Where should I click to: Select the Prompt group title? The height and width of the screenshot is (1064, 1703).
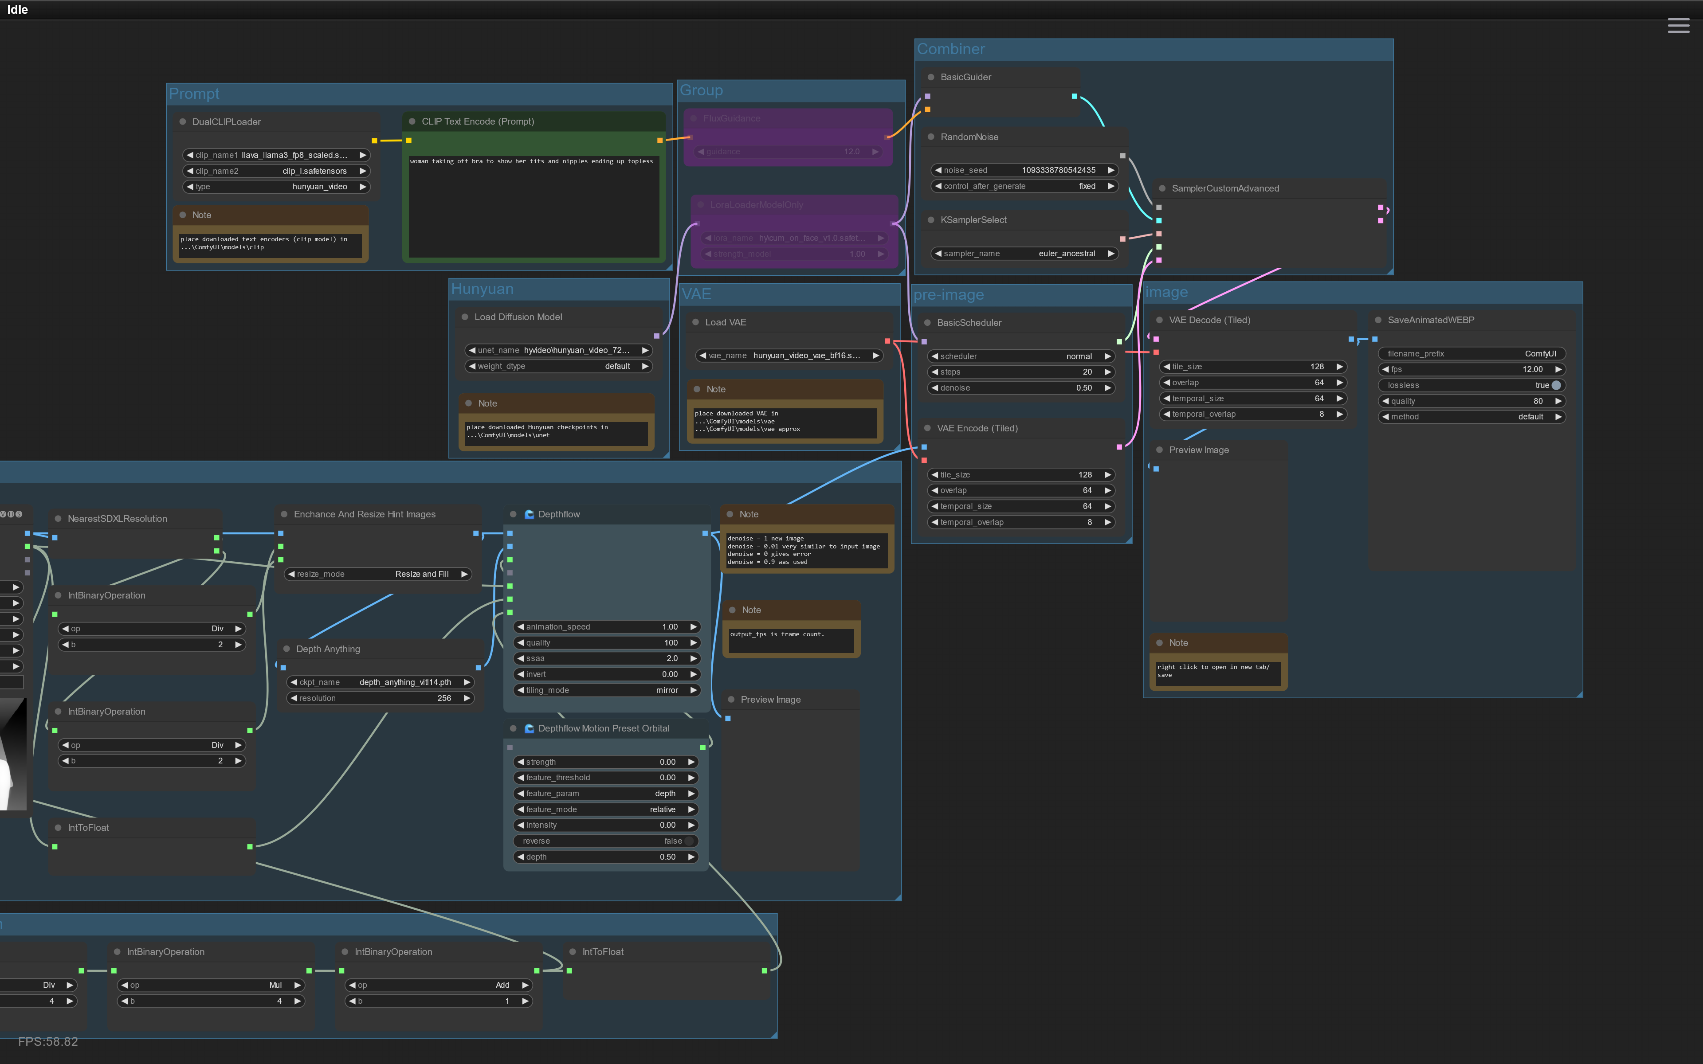(x=194, y=94)
